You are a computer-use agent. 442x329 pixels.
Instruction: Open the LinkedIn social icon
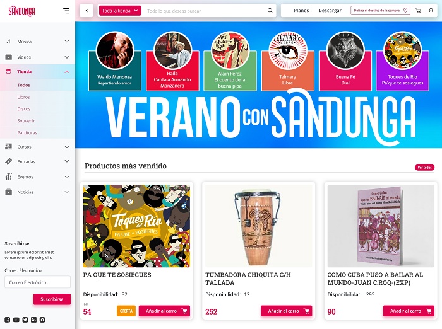click(x=33, y=320)
